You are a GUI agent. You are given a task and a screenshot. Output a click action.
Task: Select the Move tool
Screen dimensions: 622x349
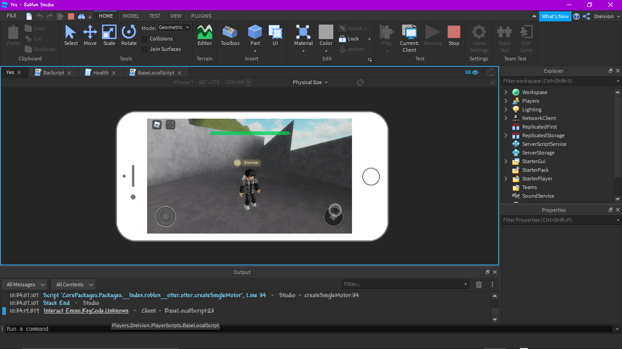click(90, 35)
